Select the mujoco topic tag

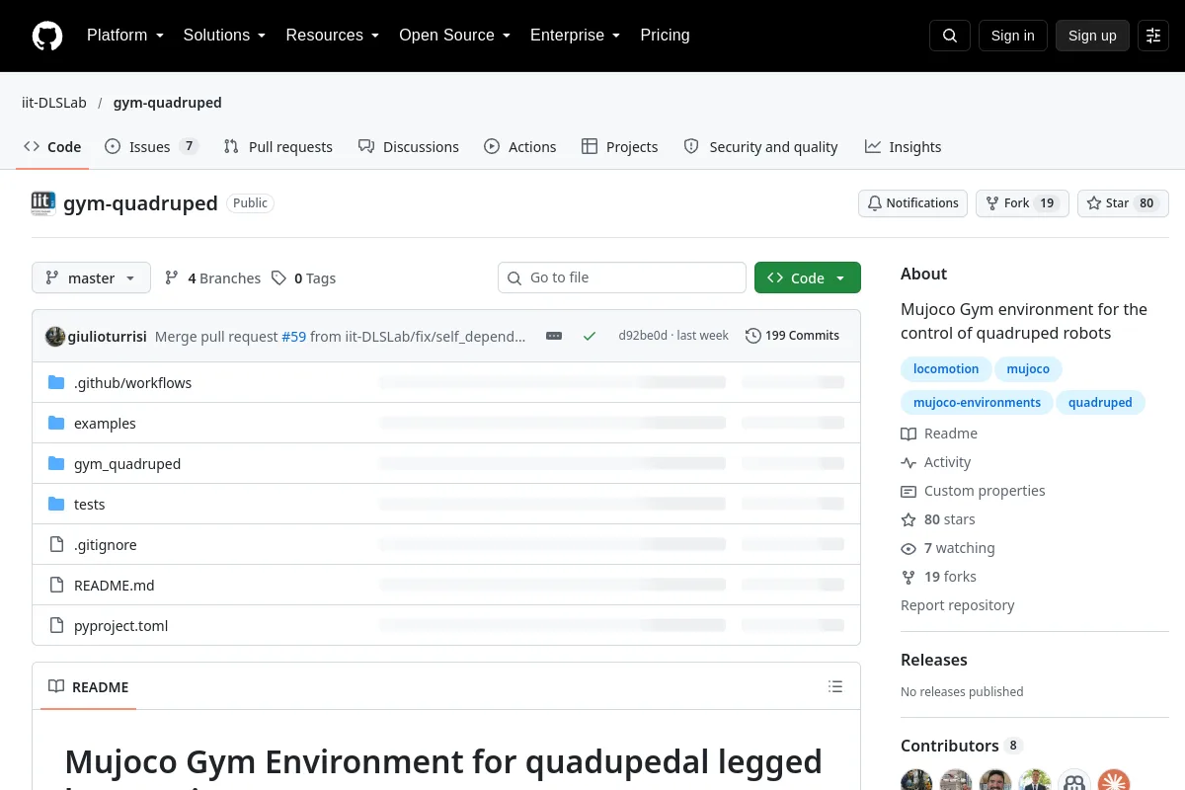click(x=1028, y=369)
